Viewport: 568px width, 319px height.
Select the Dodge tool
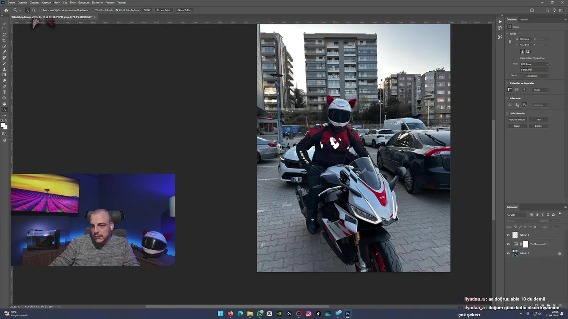point(4,81)
